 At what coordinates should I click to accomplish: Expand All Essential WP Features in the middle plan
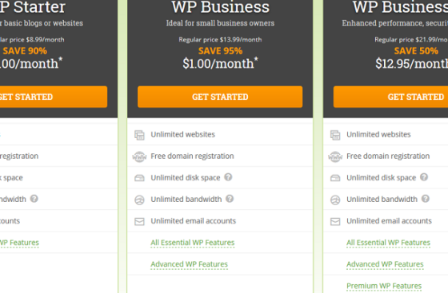point(193,243)
